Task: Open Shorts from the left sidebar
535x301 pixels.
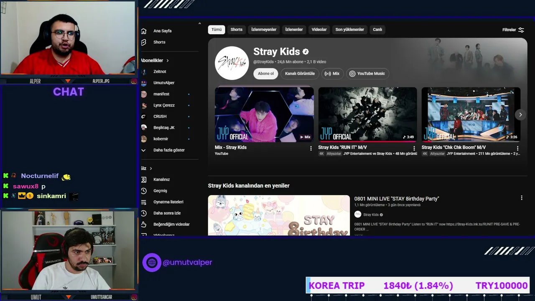Action: point(159,42)
